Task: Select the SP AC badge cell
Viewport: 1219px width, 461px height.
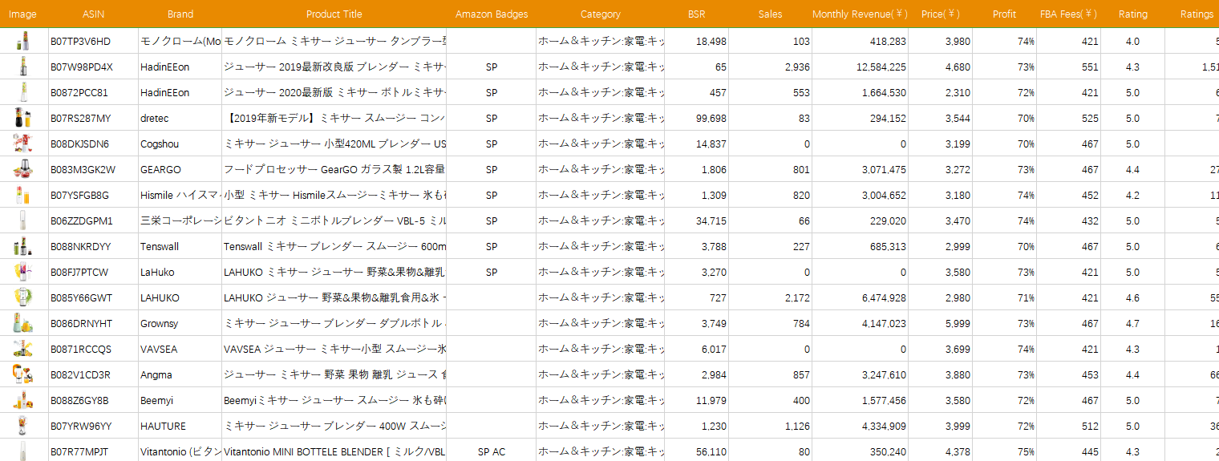Action: coord(492,452)
